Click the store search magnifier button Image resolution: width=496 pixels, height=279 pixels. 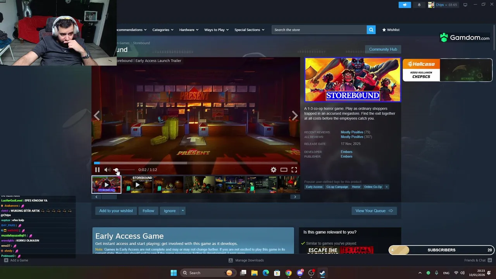(371, 30)
